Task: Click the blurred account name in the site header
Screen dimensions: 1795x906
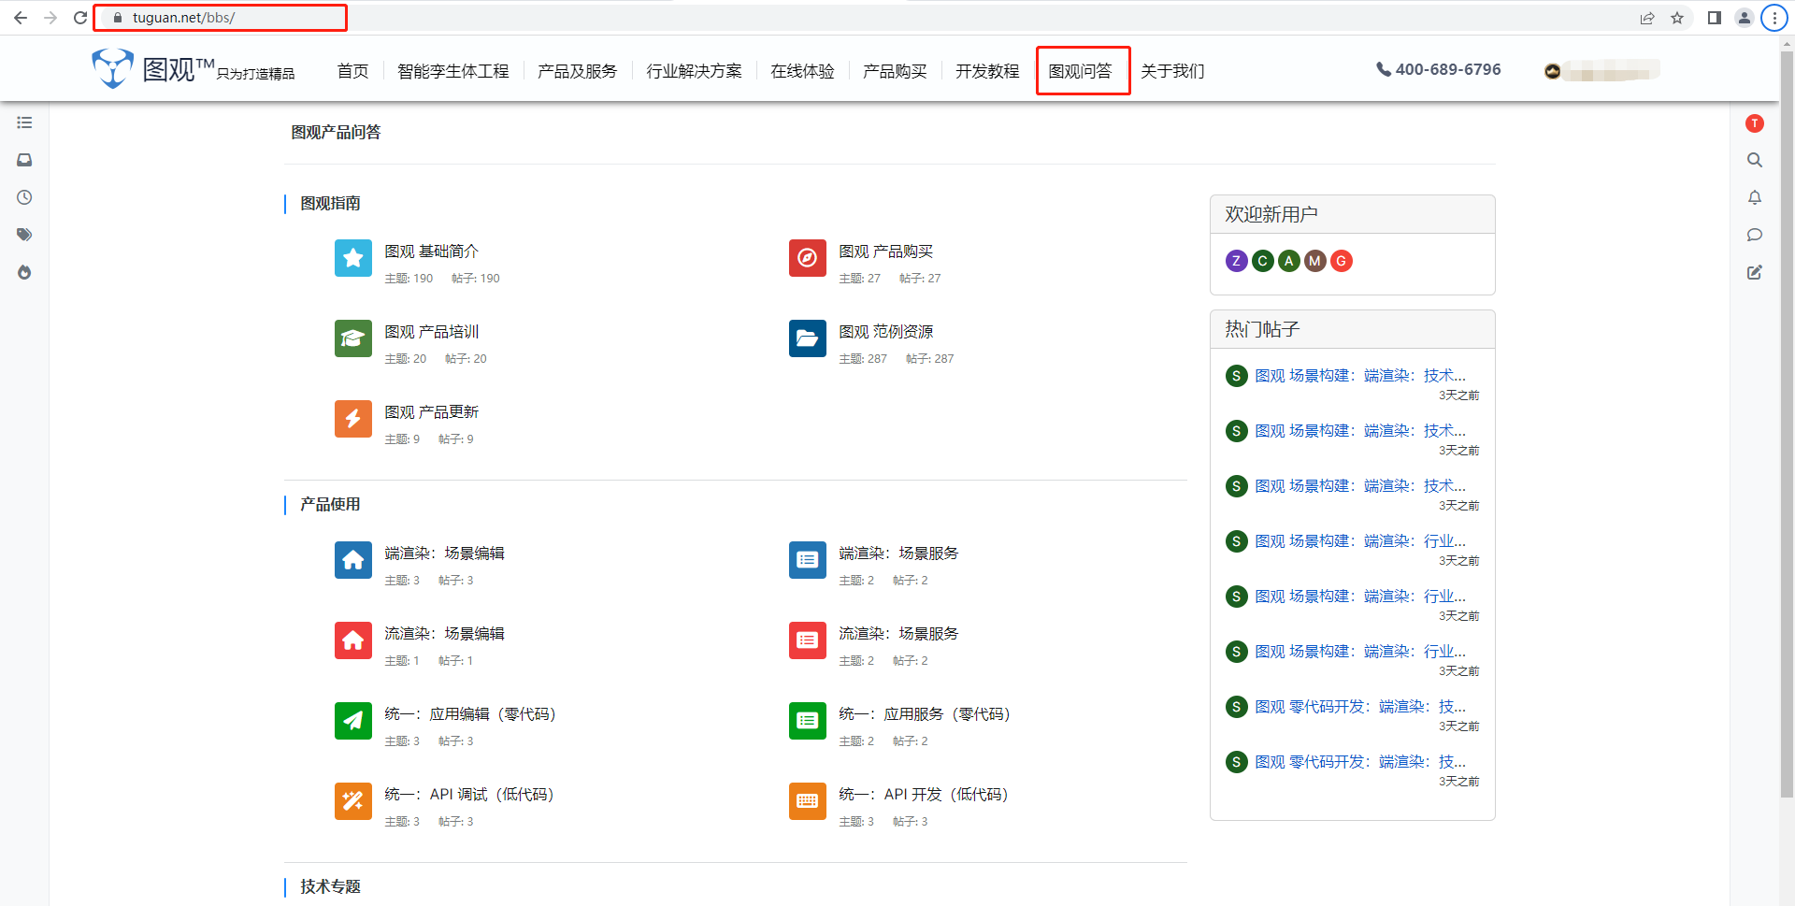Action: pyautogui.click(x=1612, y=70)
